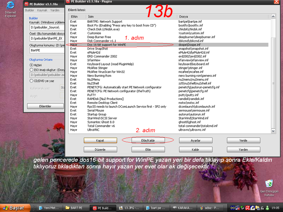Image resolution: width=283 pixels, height=212 pixels.
Task: Switch to KARAKA... taskbar item
Action: click(x=183, y=208)
